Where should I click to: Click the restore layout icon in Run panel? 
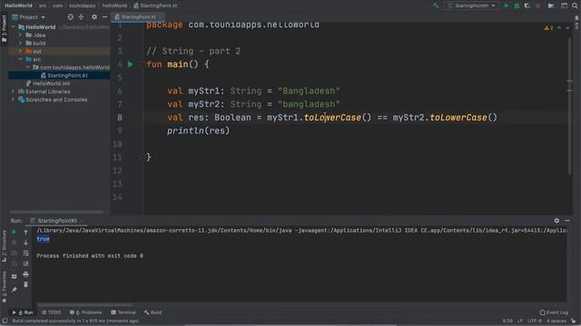pos(15,276)
